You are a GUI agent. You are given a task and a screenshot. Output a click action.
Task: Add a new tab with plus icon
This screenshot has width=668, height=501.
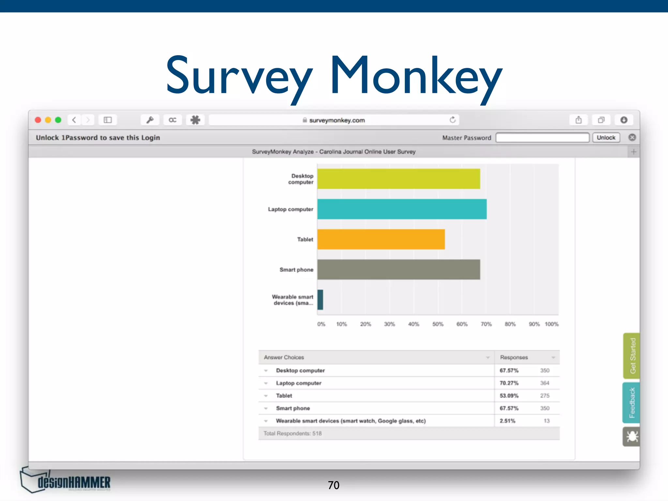point(633,152)
